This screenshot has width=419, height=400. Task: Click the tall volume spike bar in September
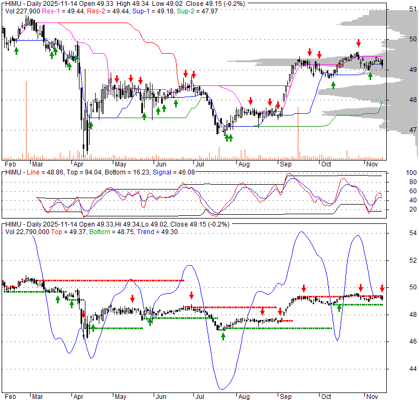[x=298, y=134]
